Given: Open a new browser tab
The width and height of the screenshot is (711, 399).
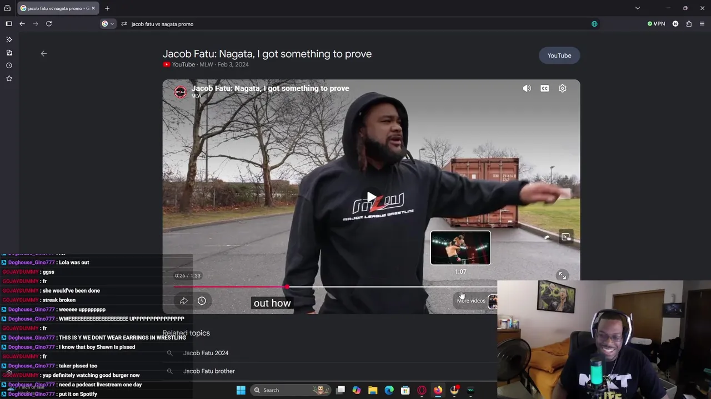Looking at the screenshot, I should 107,8.
